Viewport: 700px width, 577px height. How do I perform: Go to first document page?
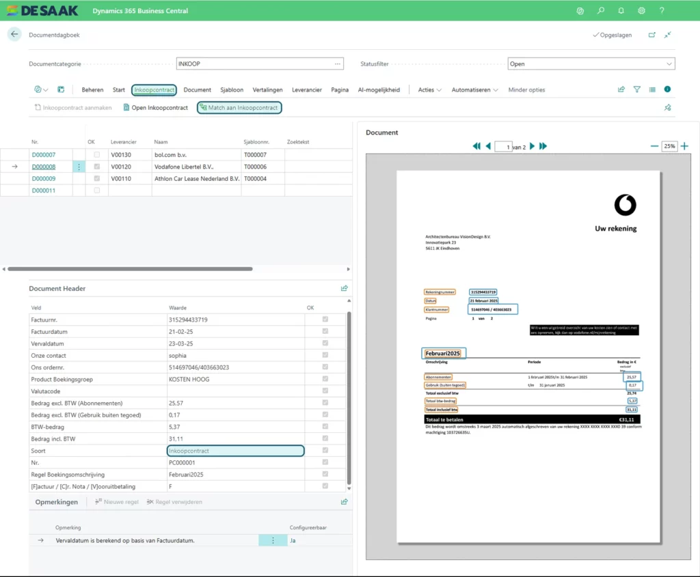(476, 146)
